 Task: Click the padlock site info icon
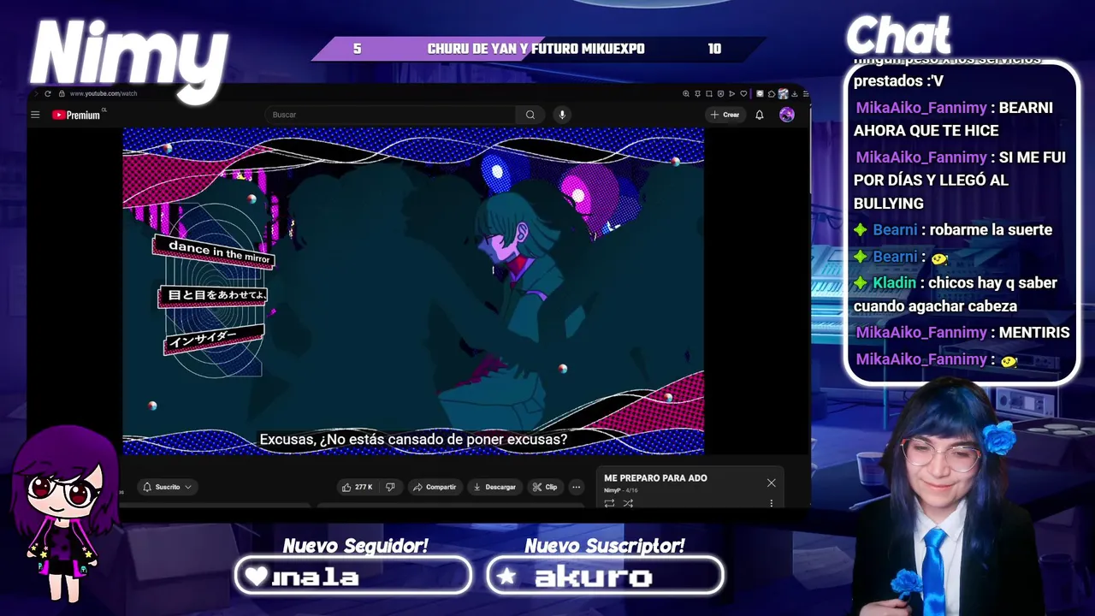click(62, 93)
